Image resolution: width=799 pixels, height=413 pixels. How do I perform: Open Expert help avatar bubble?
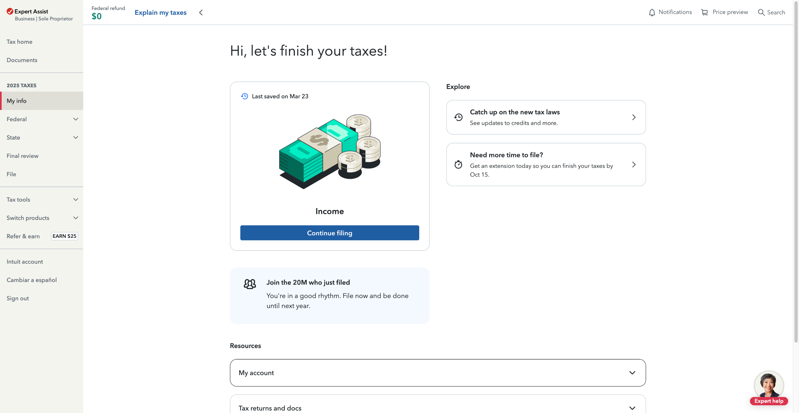click(769, 386)
